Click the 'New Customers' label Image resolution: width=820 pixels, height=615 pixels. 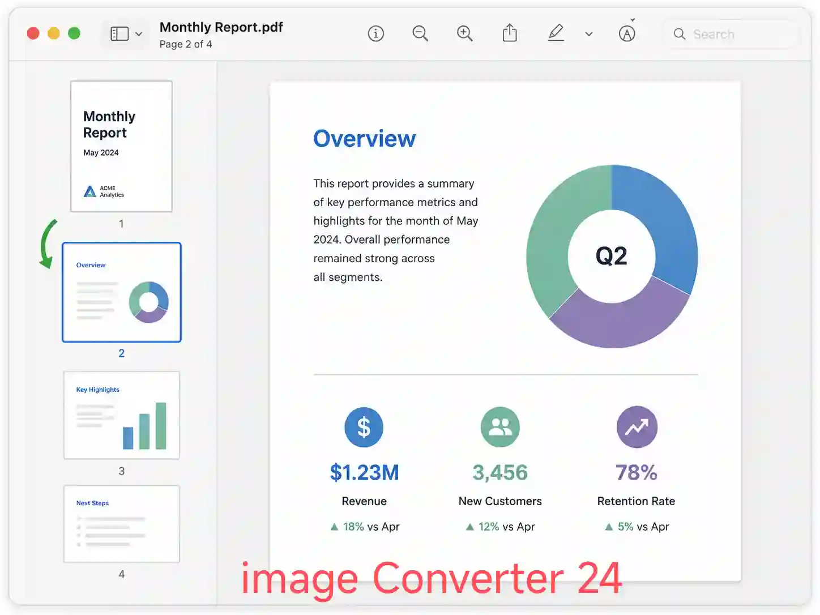click(500, 501)
